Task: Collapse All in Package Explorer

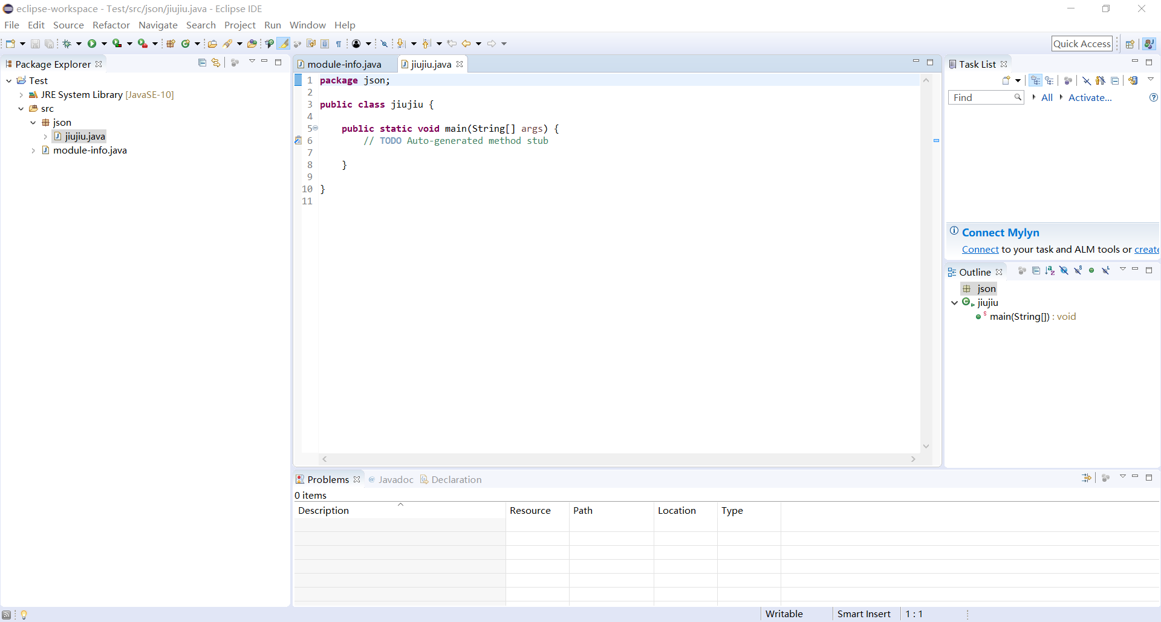Action: coord(202,63)
